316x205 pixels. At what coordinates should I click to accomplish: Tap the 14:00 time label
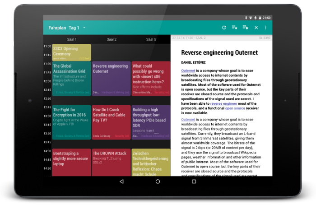(47, 151)
